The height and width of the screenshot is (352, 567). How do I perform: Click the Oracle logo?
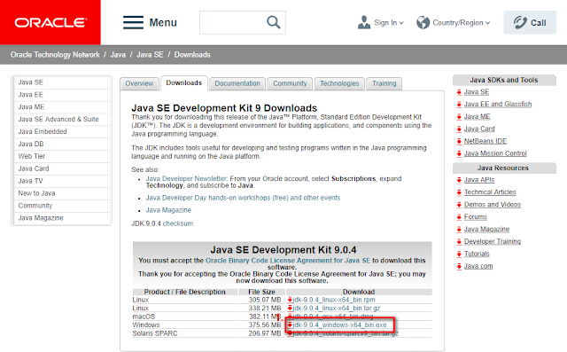[x=50, y=22]
